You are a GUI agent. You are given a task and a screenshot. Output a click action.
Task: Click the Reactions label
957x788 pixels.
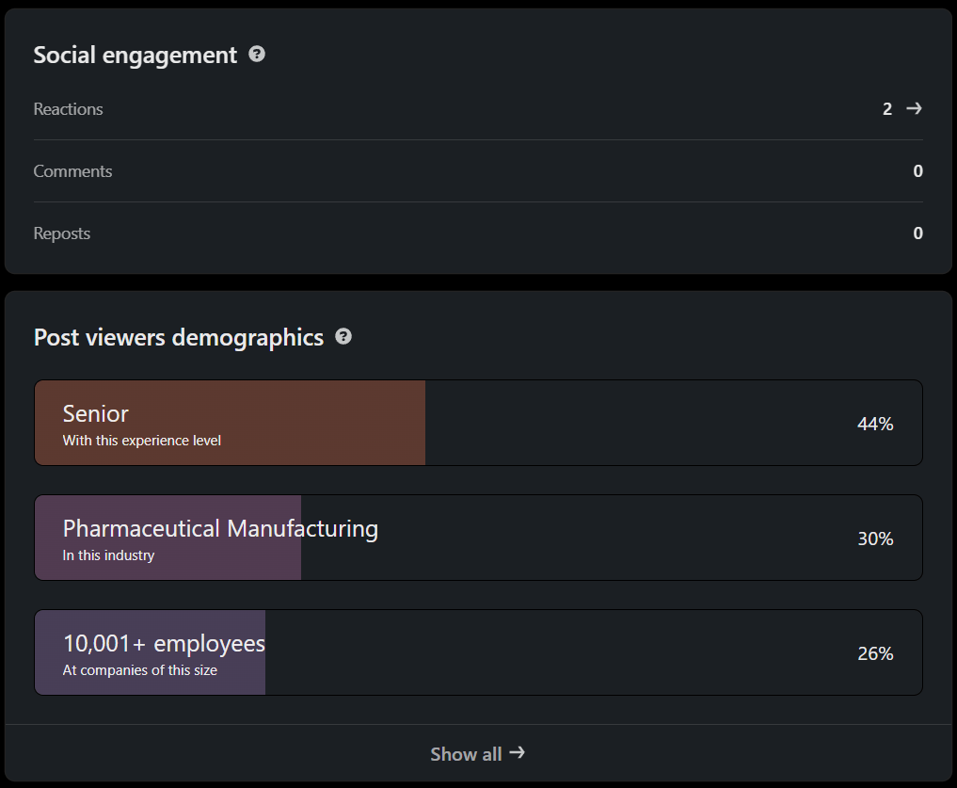pyautogui.click(x=69, y=109)
